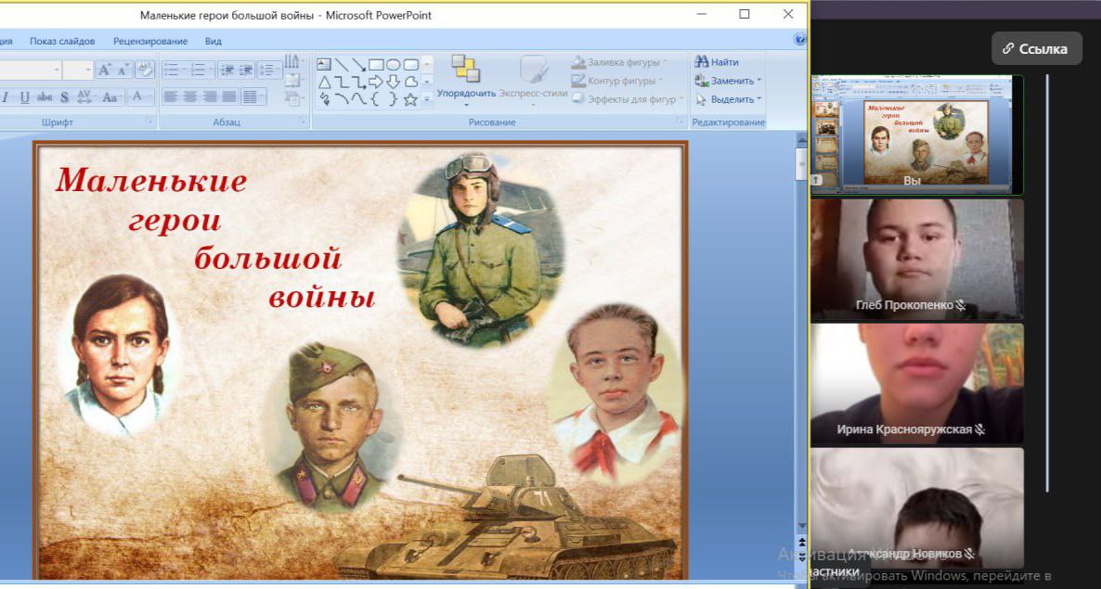The image size is (1101, 589).
Task: Open the text direction options
Action: coord(293,62)
